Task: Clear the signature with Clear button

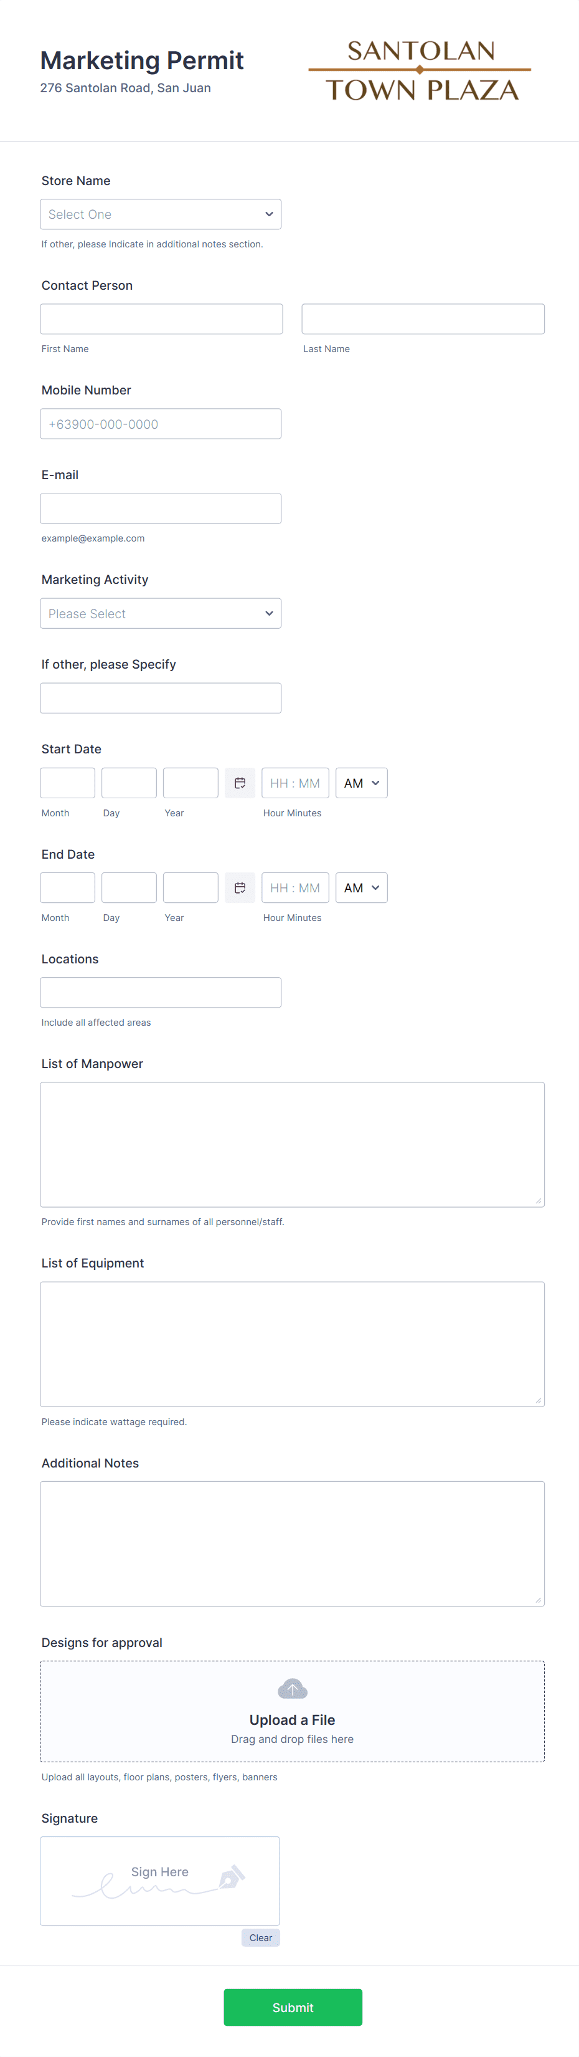Action: [x=260, y=1937]
